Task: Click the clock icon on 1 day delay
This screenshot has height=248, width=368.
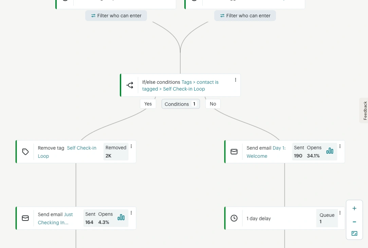Action: tap(234, 218)
